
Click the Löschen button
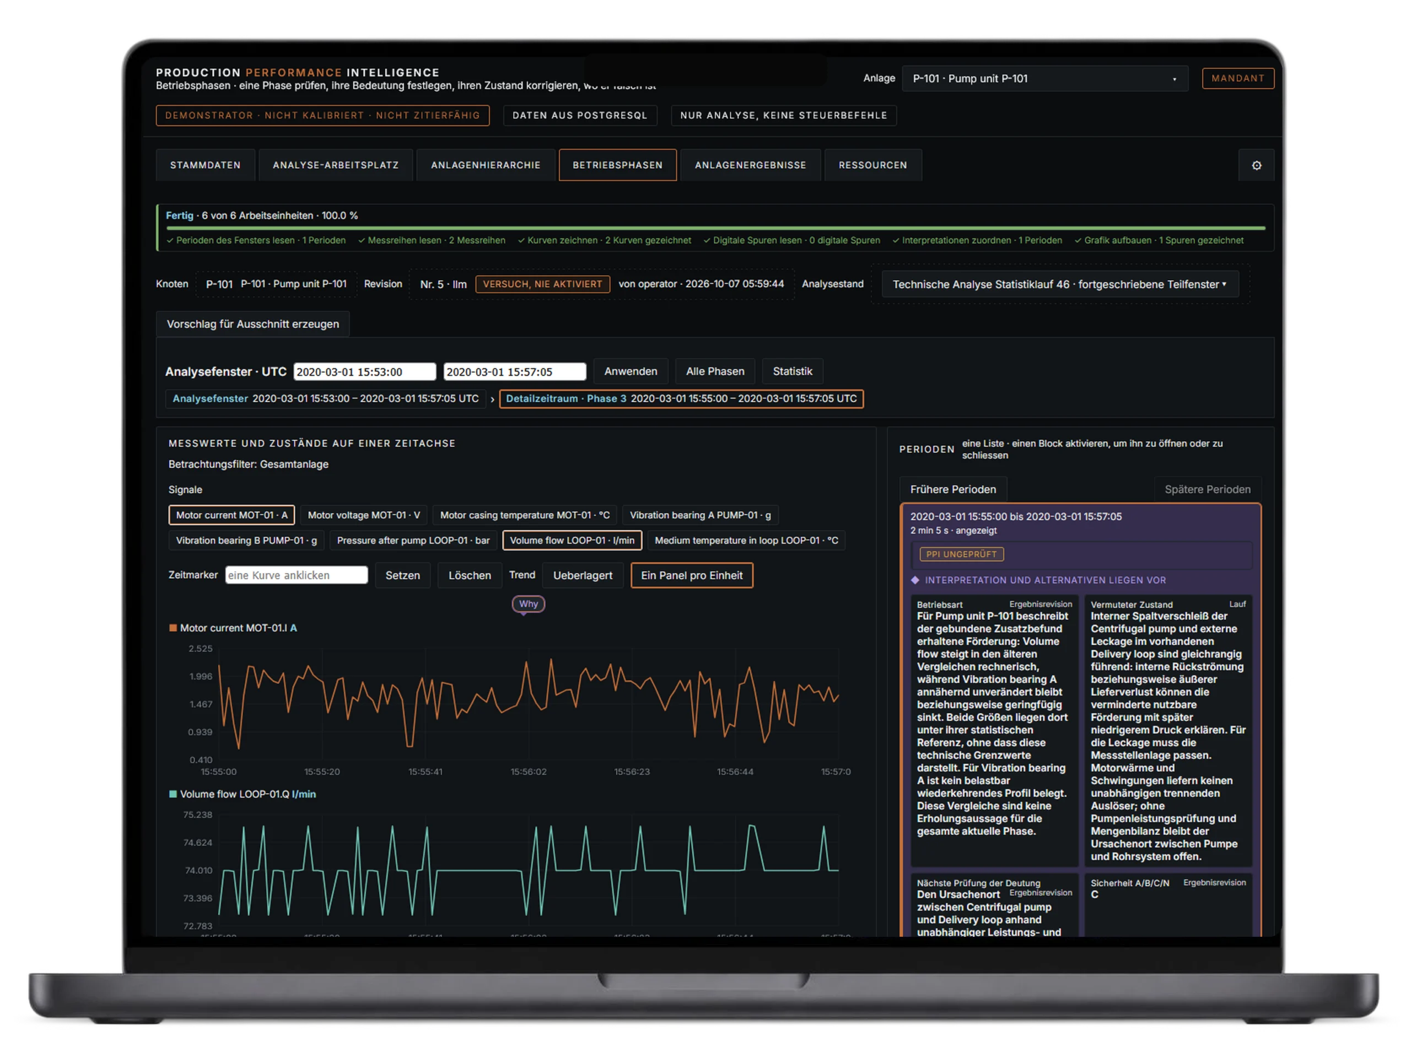[470, 575]
